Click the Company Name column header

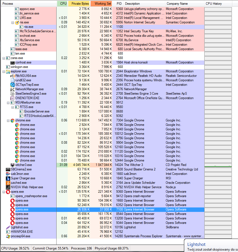(184, 4)
